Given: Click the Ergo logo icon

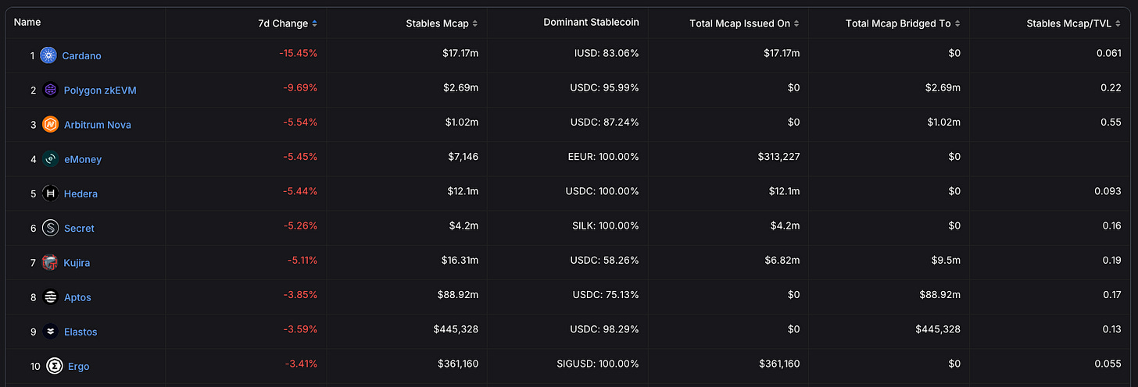Looking at the screenshot, I should (x=54, y=366).
